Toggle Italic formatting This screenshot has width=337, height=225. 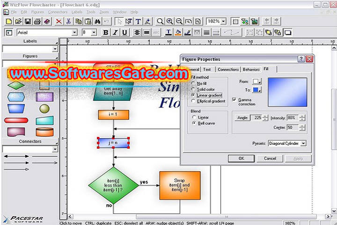115,32
